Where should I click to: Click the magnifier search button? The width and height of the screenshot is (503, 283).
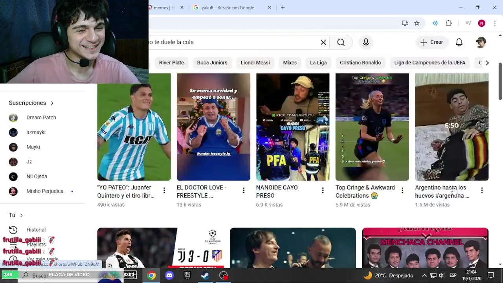(x=341, y=42)
